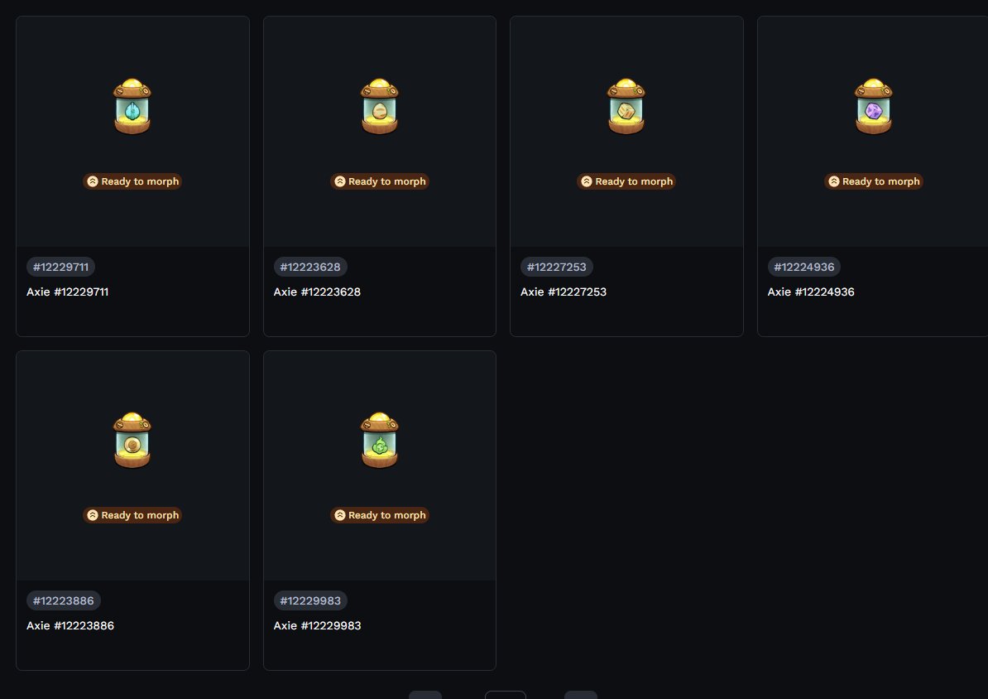Open the yellow egg capsule for Axie #12227253
This screenshot has height=699, width=988.
click(x=626, y=107)
